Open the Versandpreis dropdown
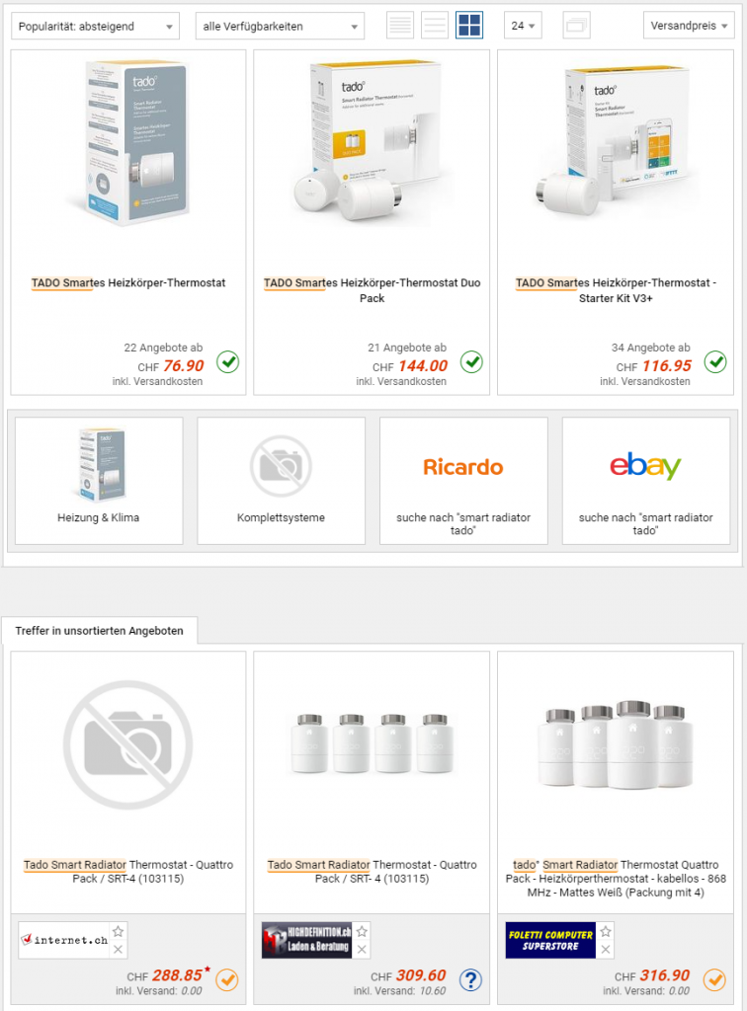The height and width of the screenshot is (1011, 747). pos(689,26)
